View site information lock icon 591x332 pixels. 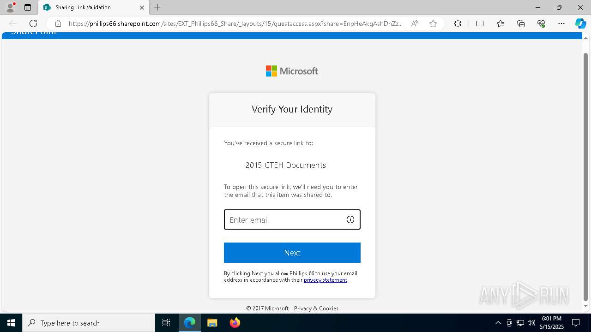(x=58, y=24)
